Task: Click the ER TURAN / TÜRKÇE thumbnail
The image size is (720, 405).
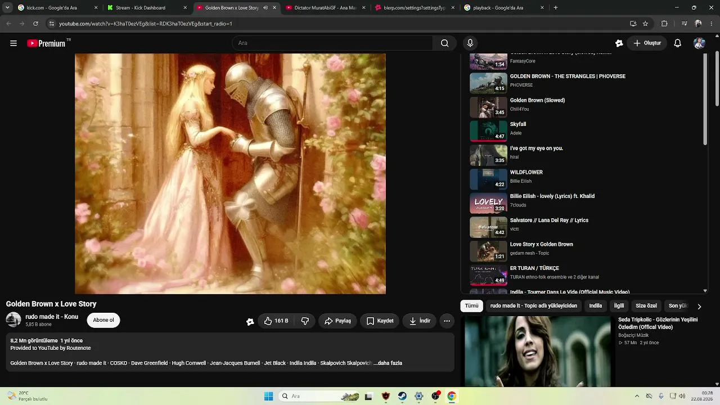Action: pos(488,275)
